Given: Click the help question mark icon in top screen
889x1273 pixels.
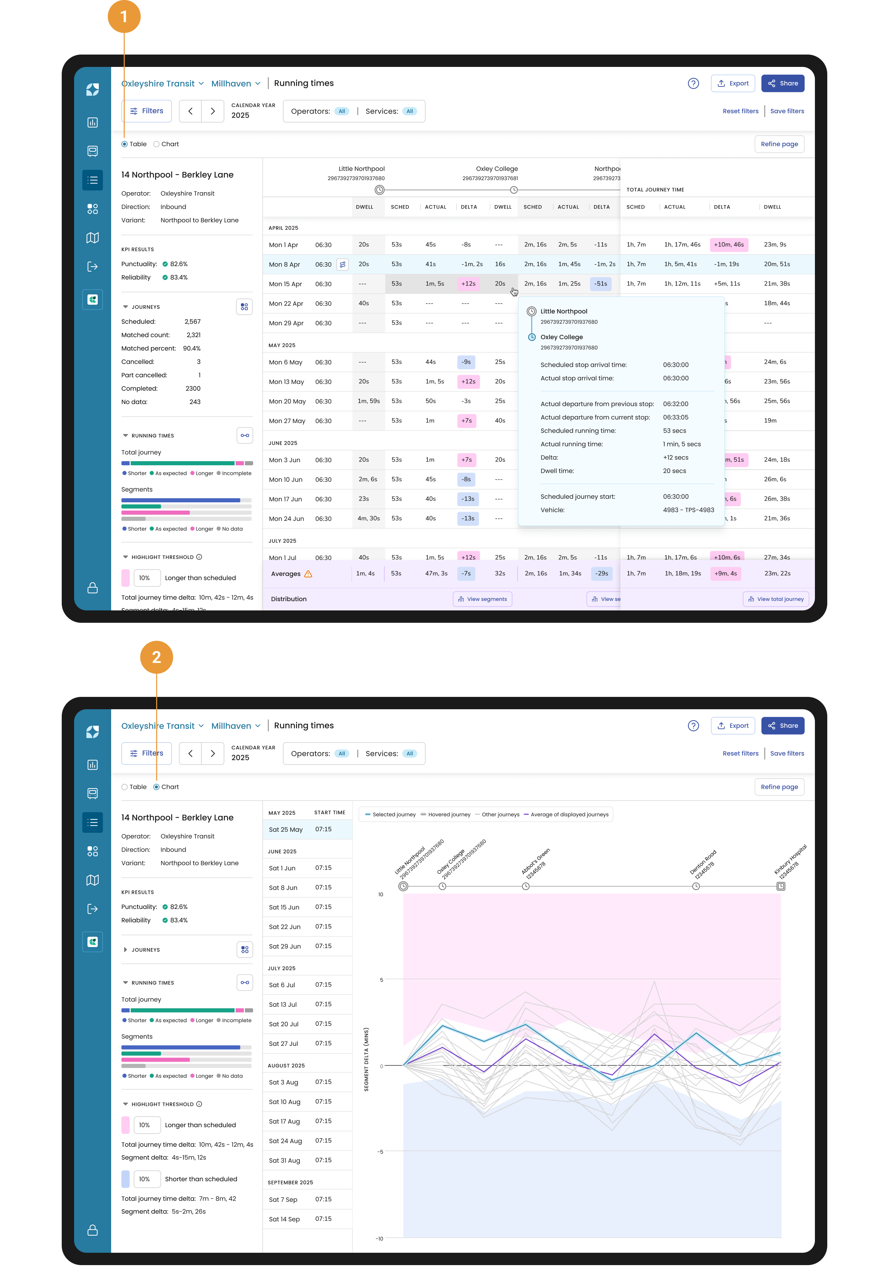Looking at the screenshot, I should (693, 83).
